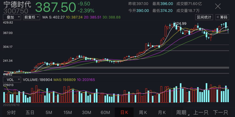Click the MA 30: 388.88 indicator label

(112, 17)
